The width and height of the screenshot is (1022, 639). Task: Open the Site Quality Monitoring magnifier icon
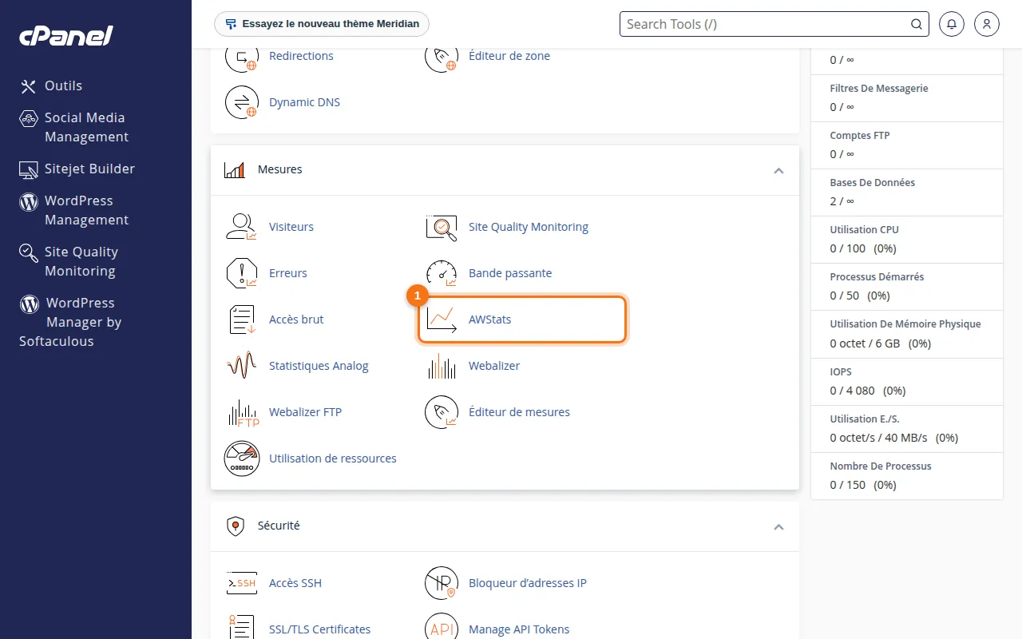pos(441,227)
